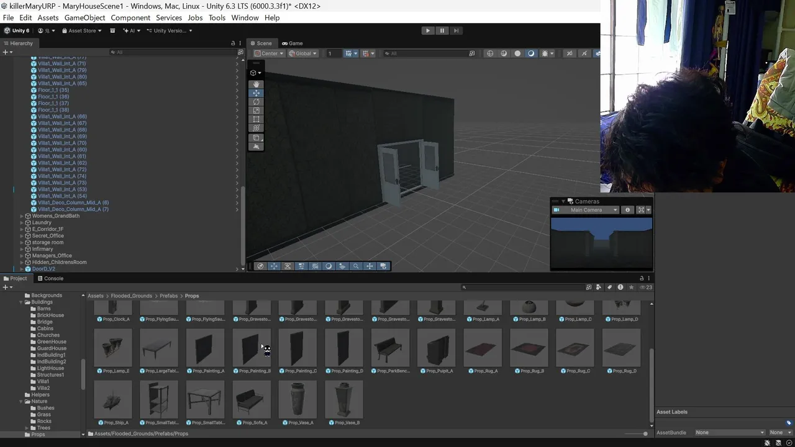Select the Move tool
795x447 pixels.
pyautogui.click(x=256, y=93)
